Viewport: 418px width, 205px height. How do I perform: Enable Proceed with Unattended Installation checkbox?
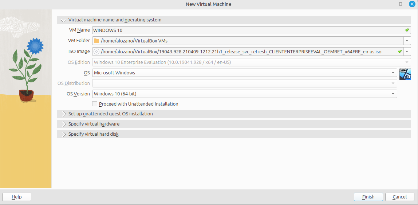click(x=95, y=104)
